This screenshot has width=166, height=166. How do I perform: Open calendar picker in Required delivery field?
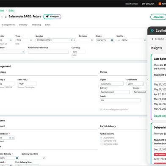point(17,158)
